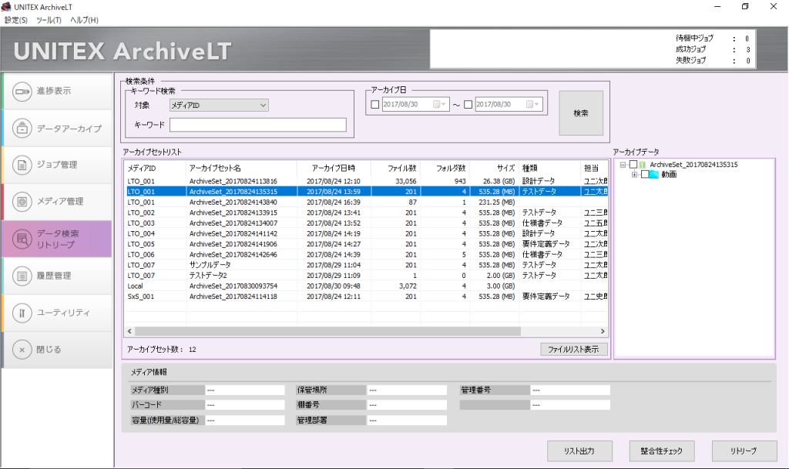Select row ArchiveSet_20170824133915
Viewport: 789px width, 469px height.
click(x=366, y=213)
